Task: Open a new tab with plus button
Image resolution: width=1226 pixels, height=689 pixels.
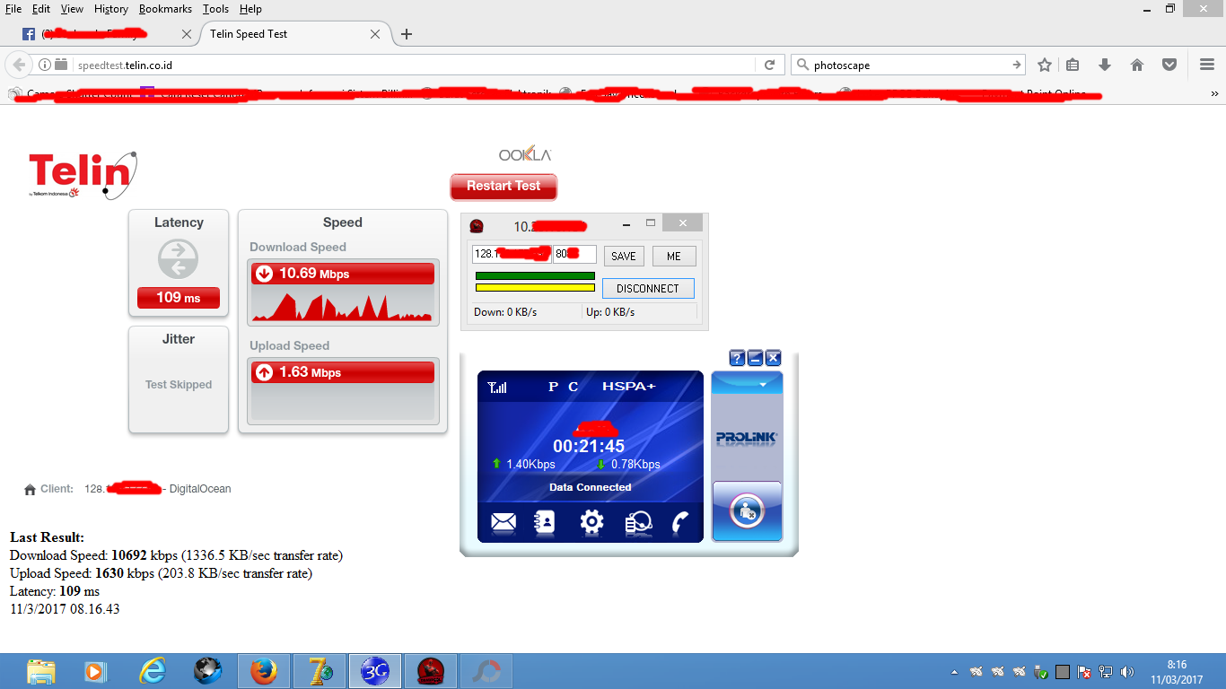Action: (x=407, y=34)
